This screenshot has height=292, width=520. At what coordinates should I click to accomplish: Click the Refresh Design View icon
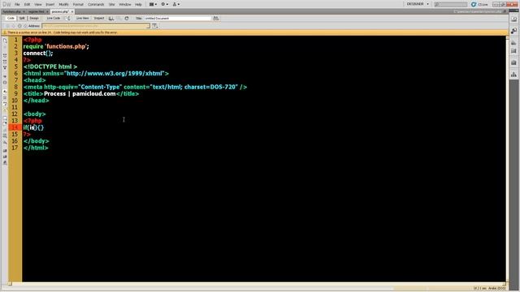coord(127,18)
